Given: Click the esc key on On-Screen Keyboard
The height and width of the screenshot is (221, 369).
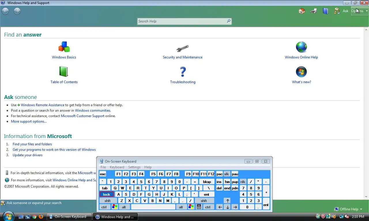Looking at the screenshot, I should 103,174.
